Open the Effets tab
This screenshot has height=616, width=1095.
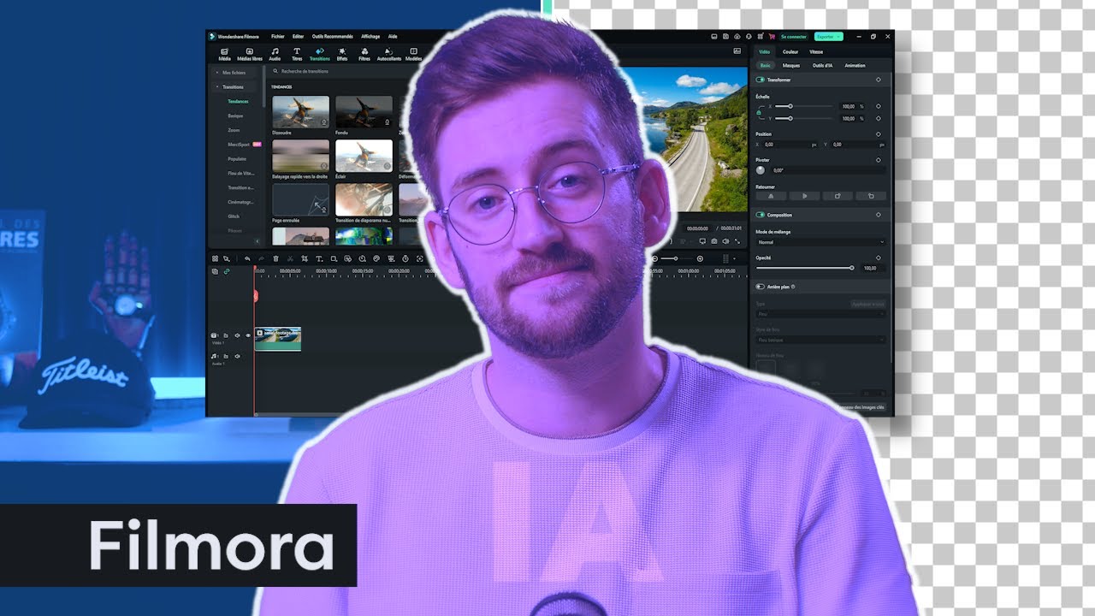point(342,54)
